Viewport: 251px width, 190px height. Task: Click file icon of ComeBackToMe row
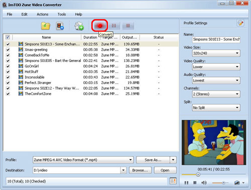pos(21,55)
